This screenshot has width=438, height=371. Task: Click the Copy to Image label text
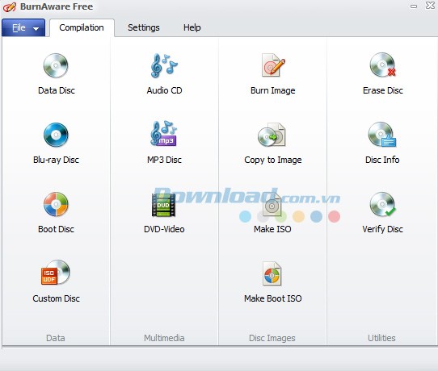273,160
